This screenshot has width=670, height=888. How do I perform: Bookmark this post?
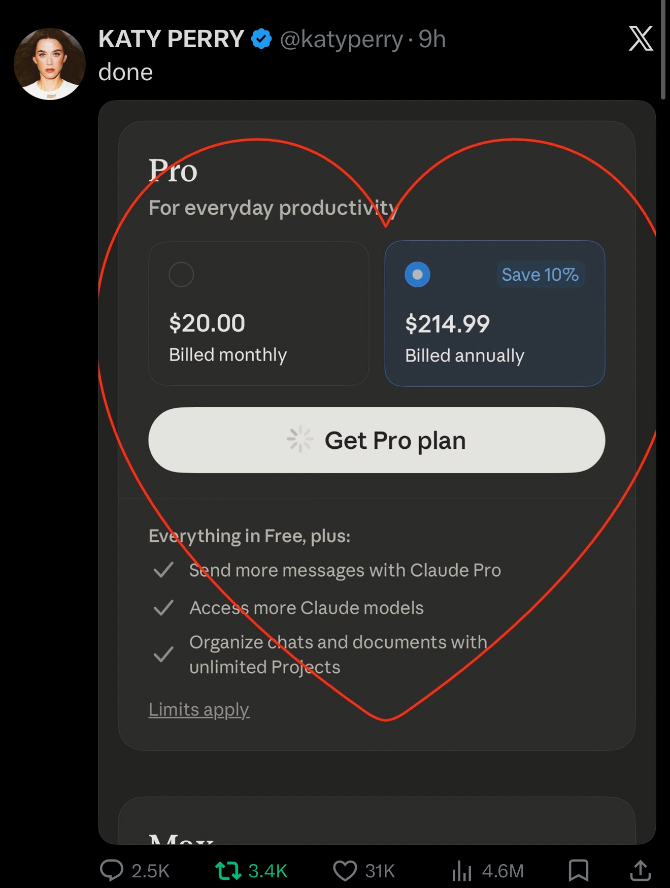[x=578, y=870]
